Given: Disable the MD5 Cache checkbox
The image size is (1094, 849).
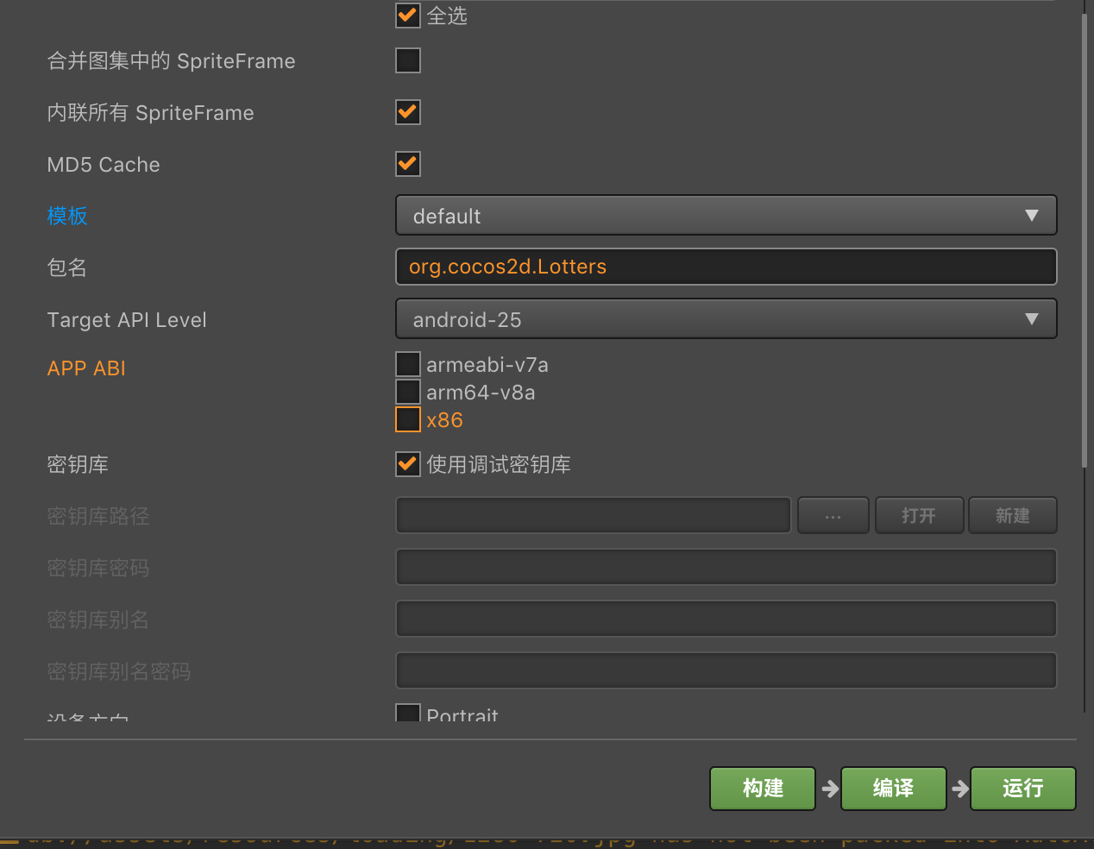Looking at the screenshot, I should (x=408, y=164).
